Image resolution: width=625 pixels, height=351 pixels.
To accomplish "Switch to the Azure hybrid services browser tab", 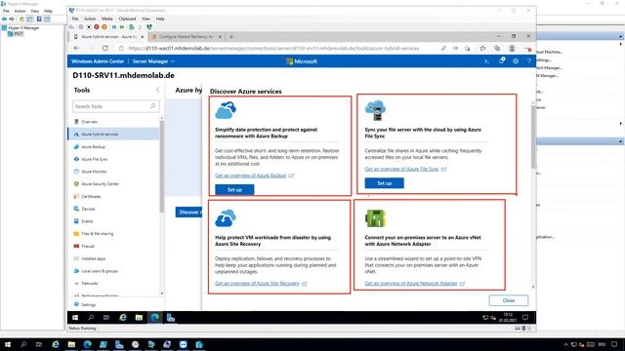I will click(108, 37).
